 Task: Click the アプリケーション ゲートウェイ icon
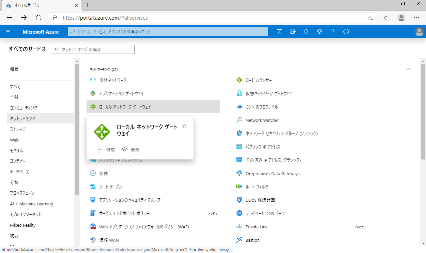93,94
